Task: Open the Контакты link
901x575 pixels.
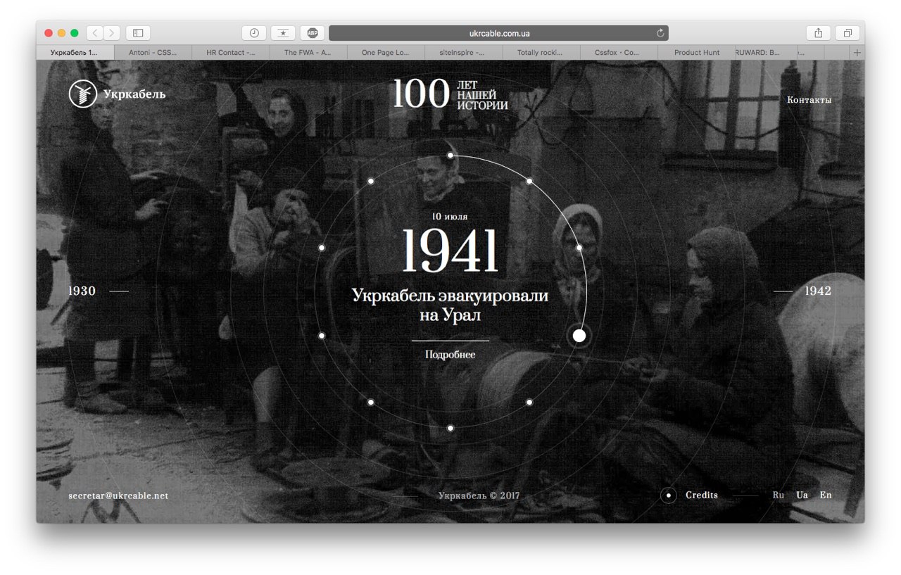Action: (809, 100)
